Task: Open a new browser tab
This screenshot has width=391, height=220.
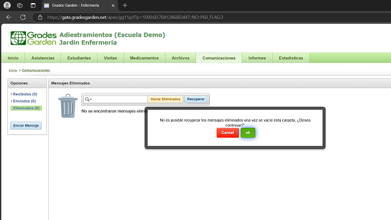Action: pyautogui.click(x=125, y=5)
